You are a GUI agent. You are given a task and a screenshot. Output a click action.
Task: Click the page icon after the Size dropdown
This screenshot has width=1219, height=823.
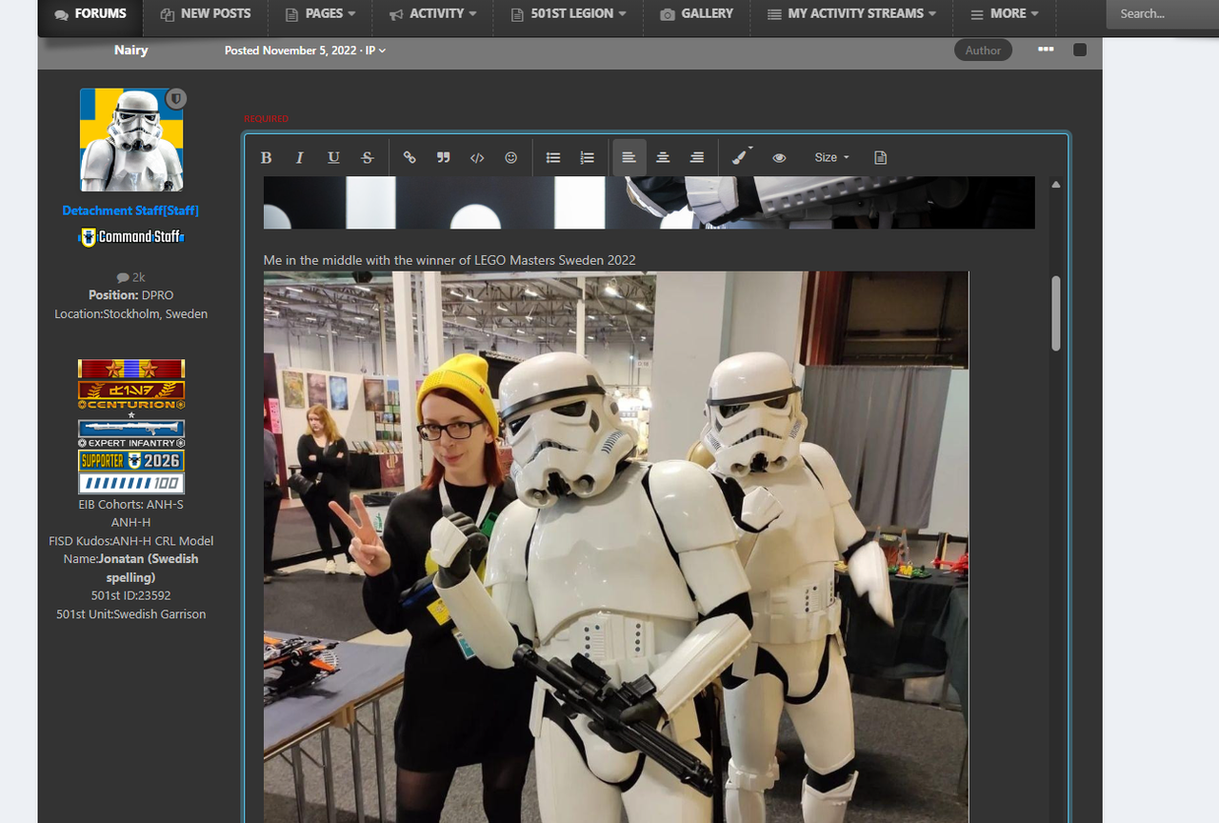coord(881,157)
